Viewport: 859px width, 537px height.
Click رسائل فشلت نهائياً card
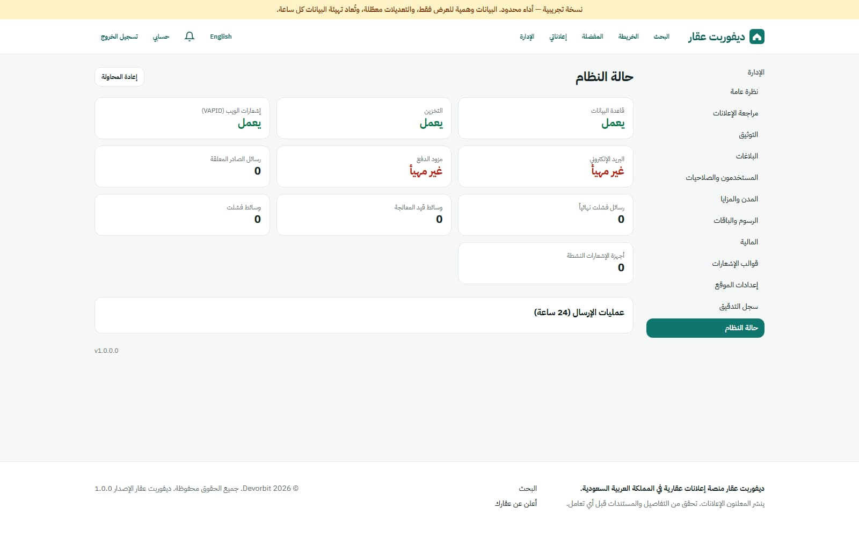click(x=545, y=215)
